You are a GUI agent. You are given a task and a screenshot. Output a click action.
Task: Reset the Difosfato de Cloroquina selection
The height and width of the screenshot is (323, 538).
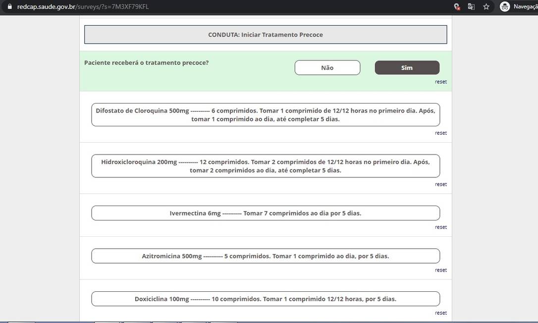point(440,133)
